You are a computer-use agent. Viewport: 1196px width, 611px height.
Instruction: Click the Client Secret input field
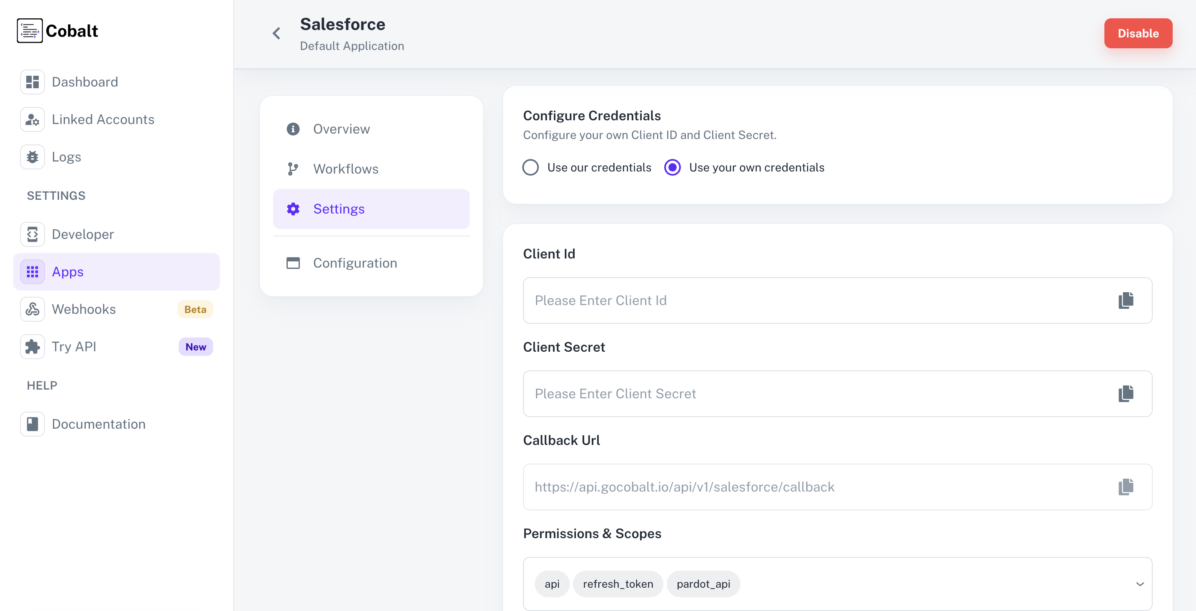coord(789,394)
